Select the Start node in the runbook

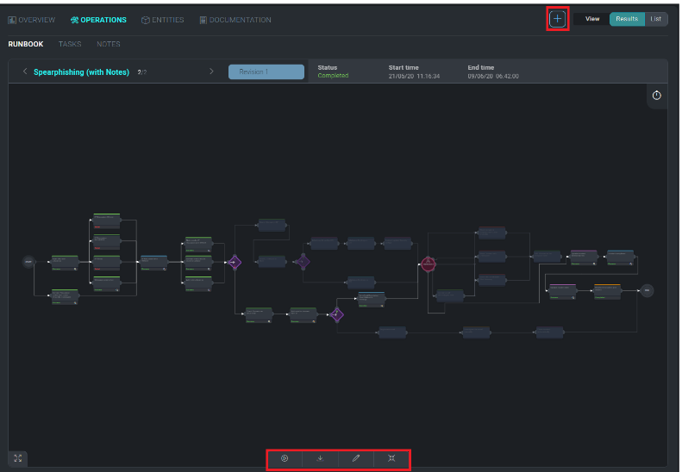(28, 261)
